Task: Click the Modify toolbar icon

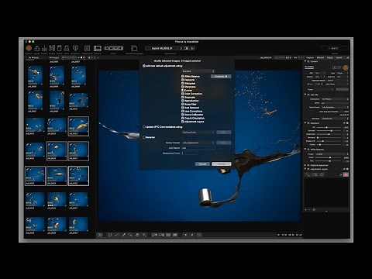Action: click(52, 48)
